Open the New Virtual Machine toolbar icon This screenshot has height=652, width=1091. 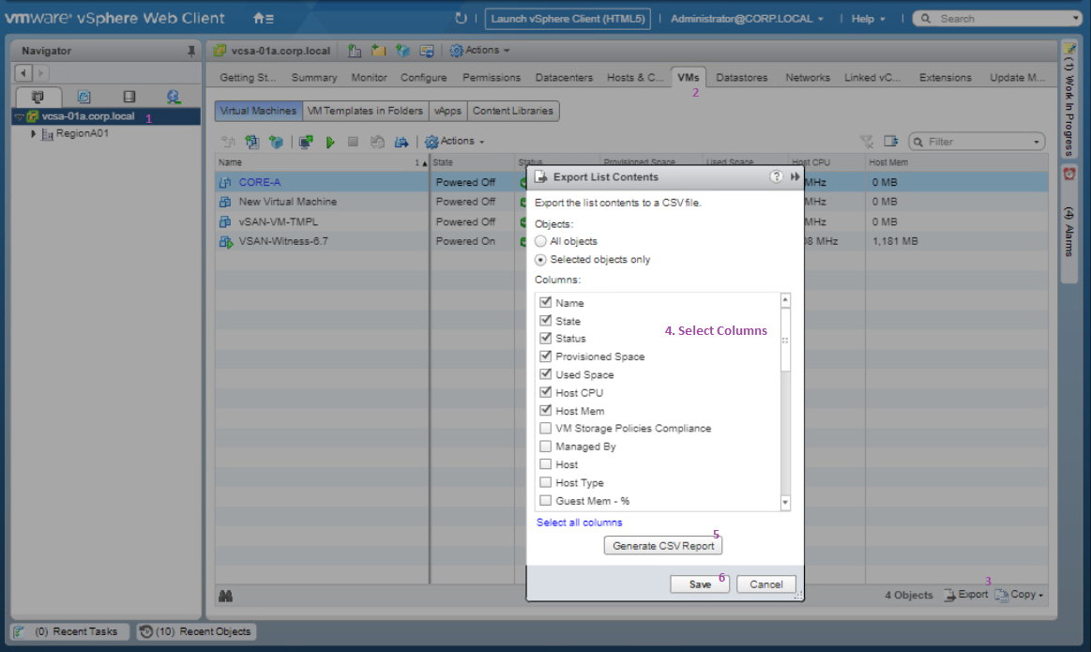pos(251,142)
